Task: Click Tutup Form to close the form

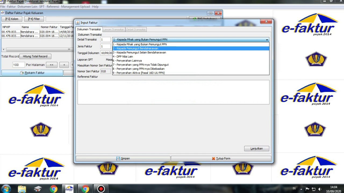Action: 221,158
